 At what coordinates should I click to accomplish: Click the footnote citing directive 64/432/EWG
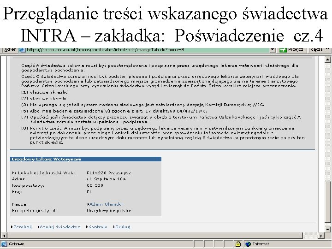pos(114,111)
